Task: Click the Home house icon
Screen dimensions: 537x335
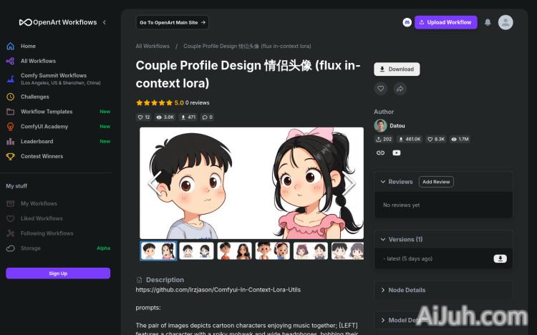Action: (11, 46)
